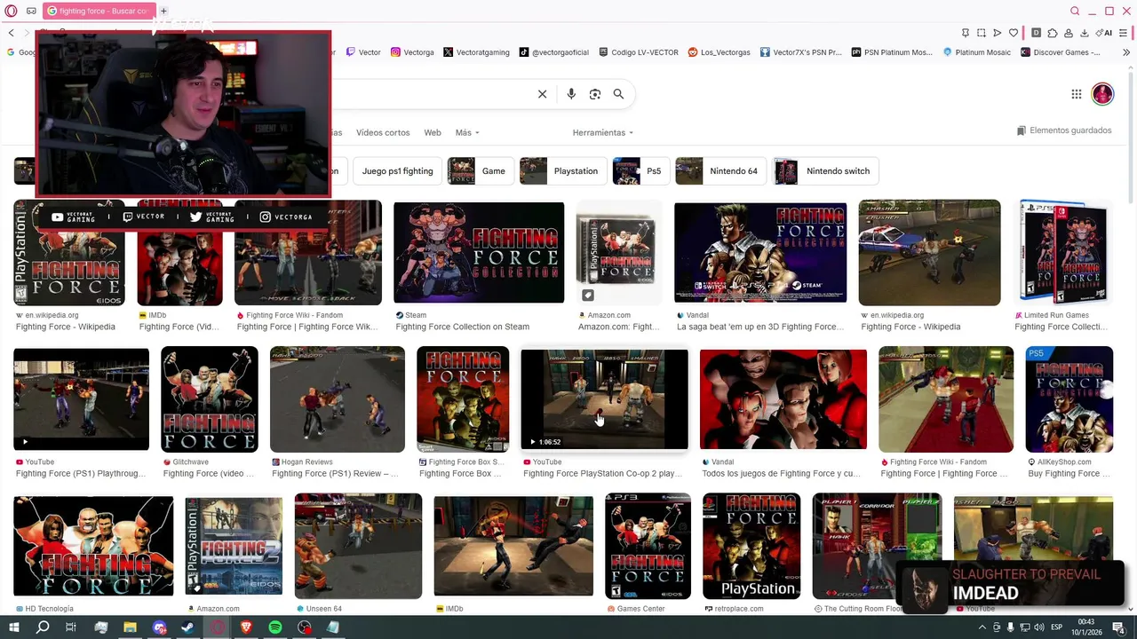Open the extensions cube icon
The image size is (1137, 639).
[1053, 33]
